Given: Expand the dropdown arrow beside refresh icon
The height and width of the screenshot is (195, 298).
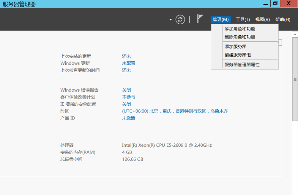Looking at the screenshot, I should pos(171,20).
